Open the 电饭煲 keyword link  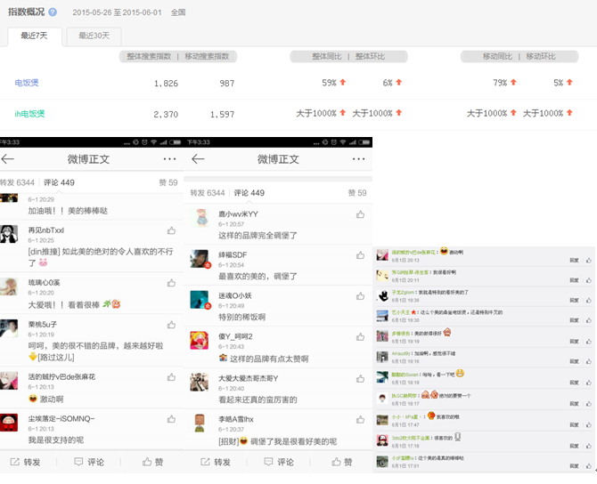click(x=27, y=83)
